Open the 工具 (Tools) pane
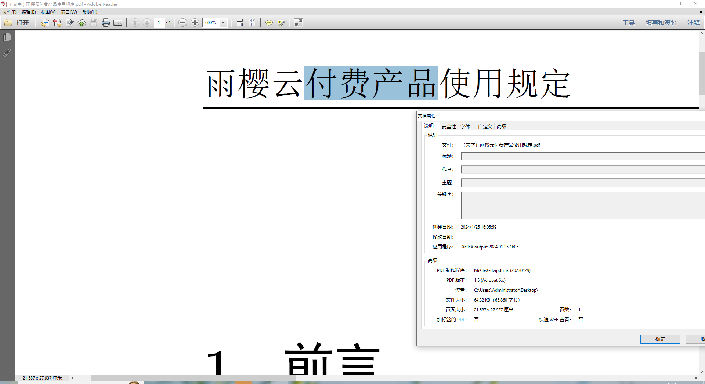Screen dimensions: 705x384 tap(629, 23)
